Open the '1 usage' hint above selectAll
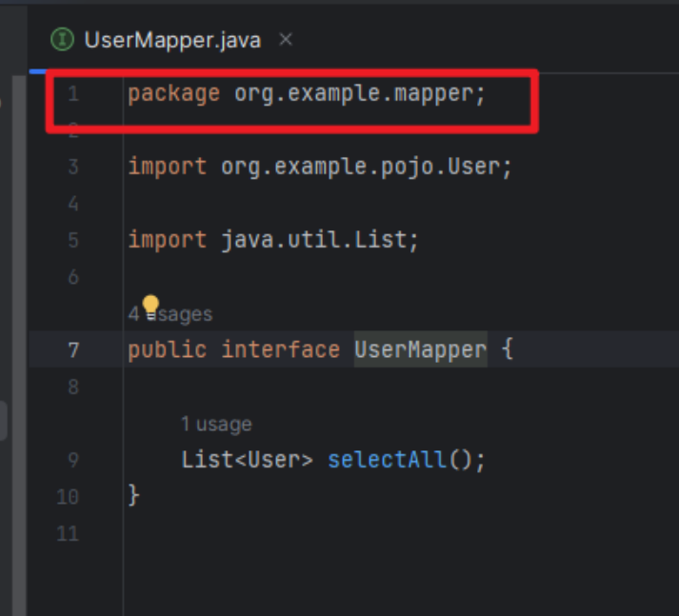The height and width of the screenshot is (616, 679). tap(216, 425)
